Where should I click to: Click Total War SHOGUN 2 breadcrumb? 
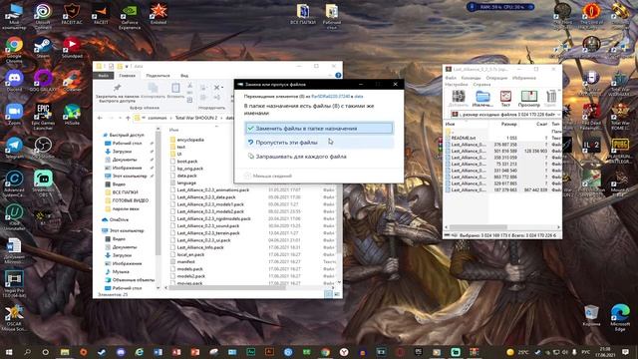coord(196,118)
